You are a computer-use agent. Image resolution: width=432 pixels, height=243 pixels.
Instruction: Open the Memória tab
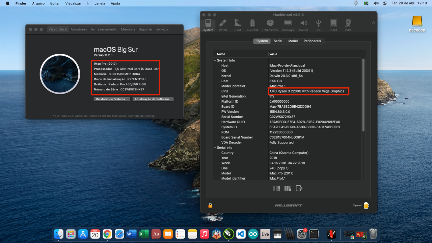(128, 29)
